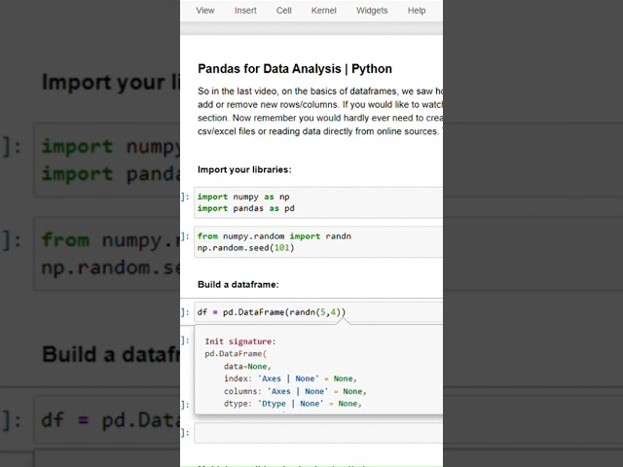The height and width of the screenshot is (467, 623).
Task: Open the Insert menu
Action: 245,11
